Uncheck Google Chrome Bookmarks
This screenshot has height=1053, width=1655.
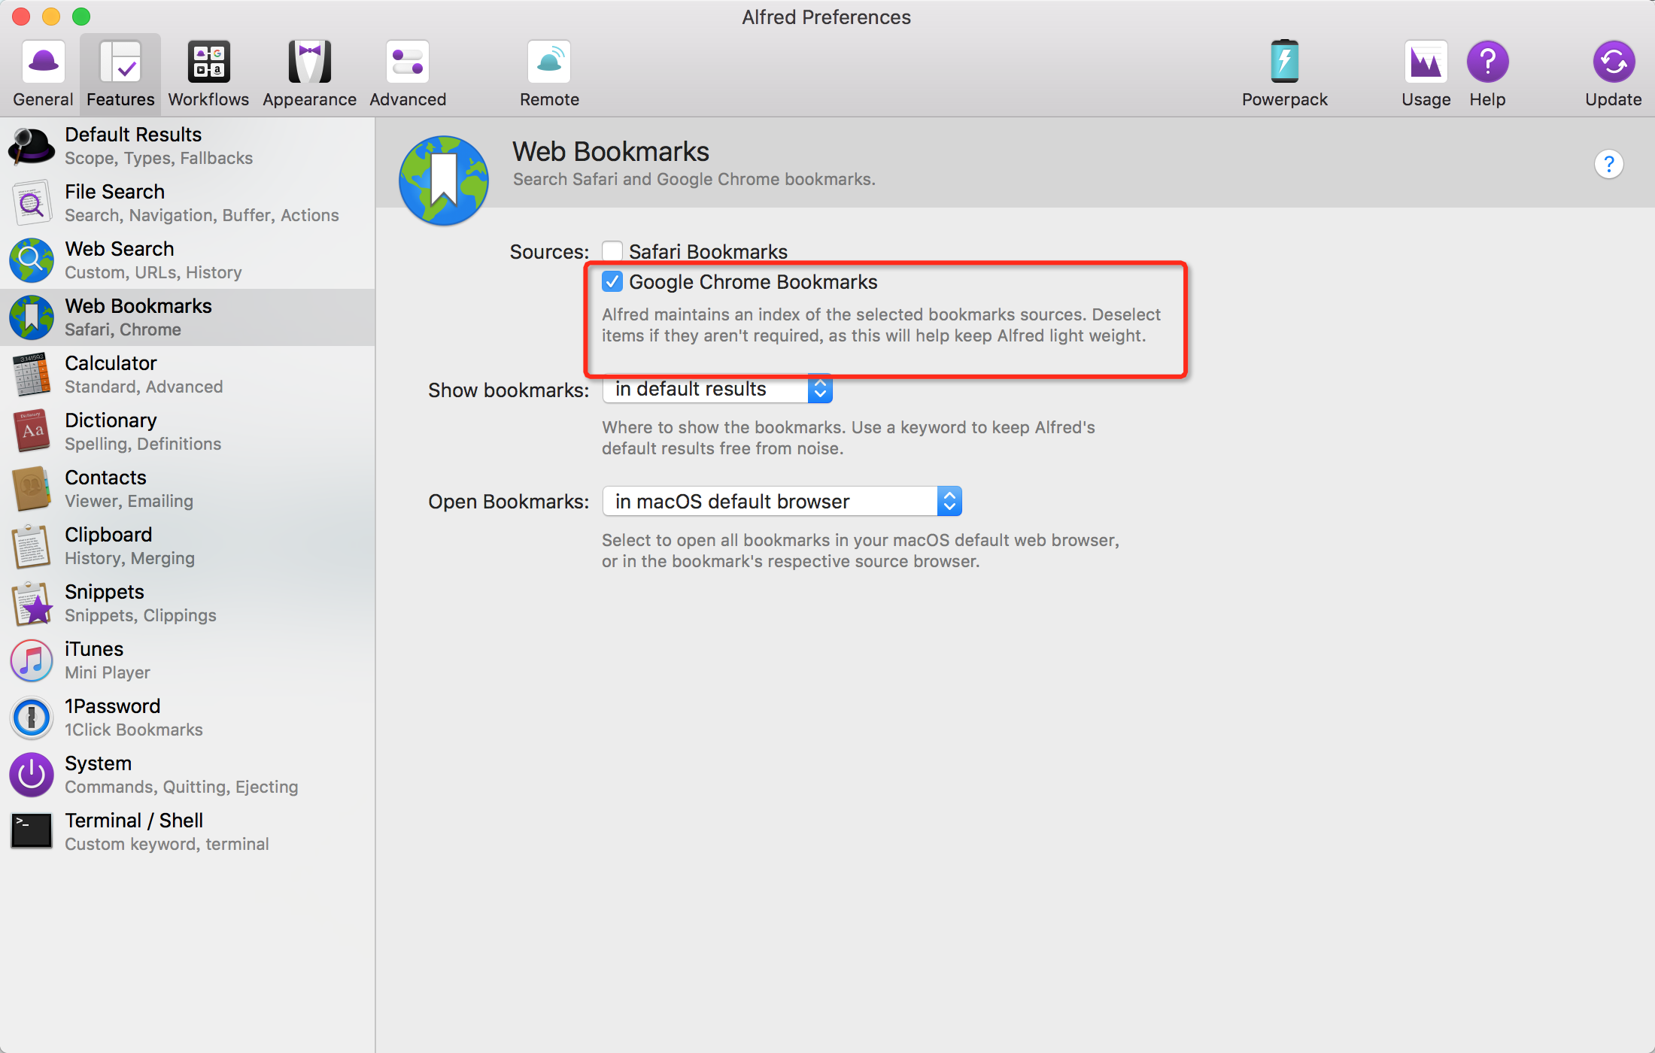[612, 282]
